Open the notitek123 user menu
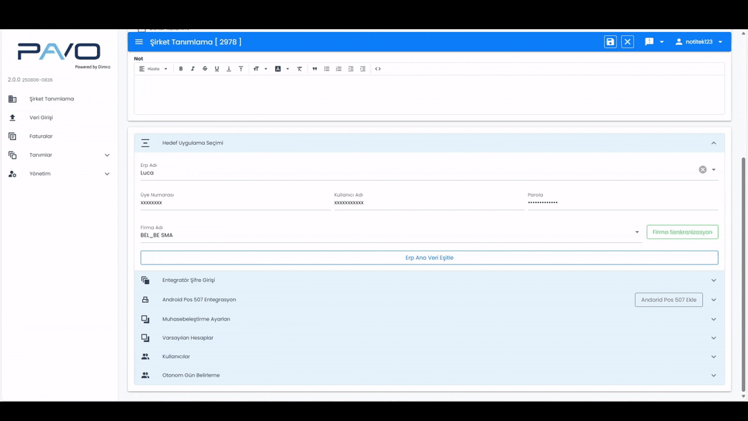This screenshot has width=748, height=421. pyautogui.click(x=699, y=42)
